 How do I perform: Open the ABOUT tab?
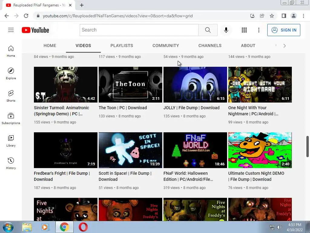pos(248,46)
